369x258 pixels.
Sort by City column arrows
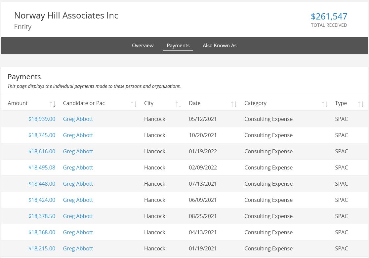point(178,104)
